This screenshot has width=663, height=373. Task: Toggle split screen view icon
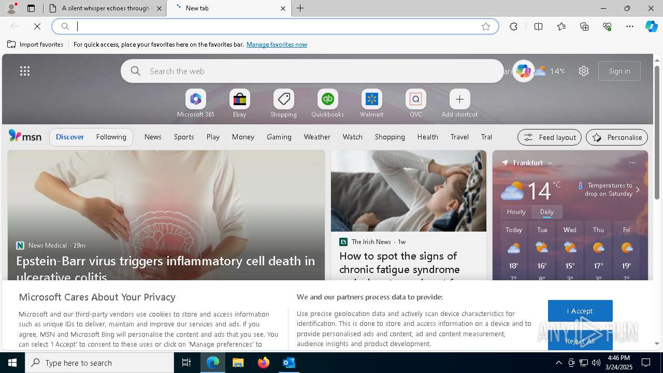(538, 26)
